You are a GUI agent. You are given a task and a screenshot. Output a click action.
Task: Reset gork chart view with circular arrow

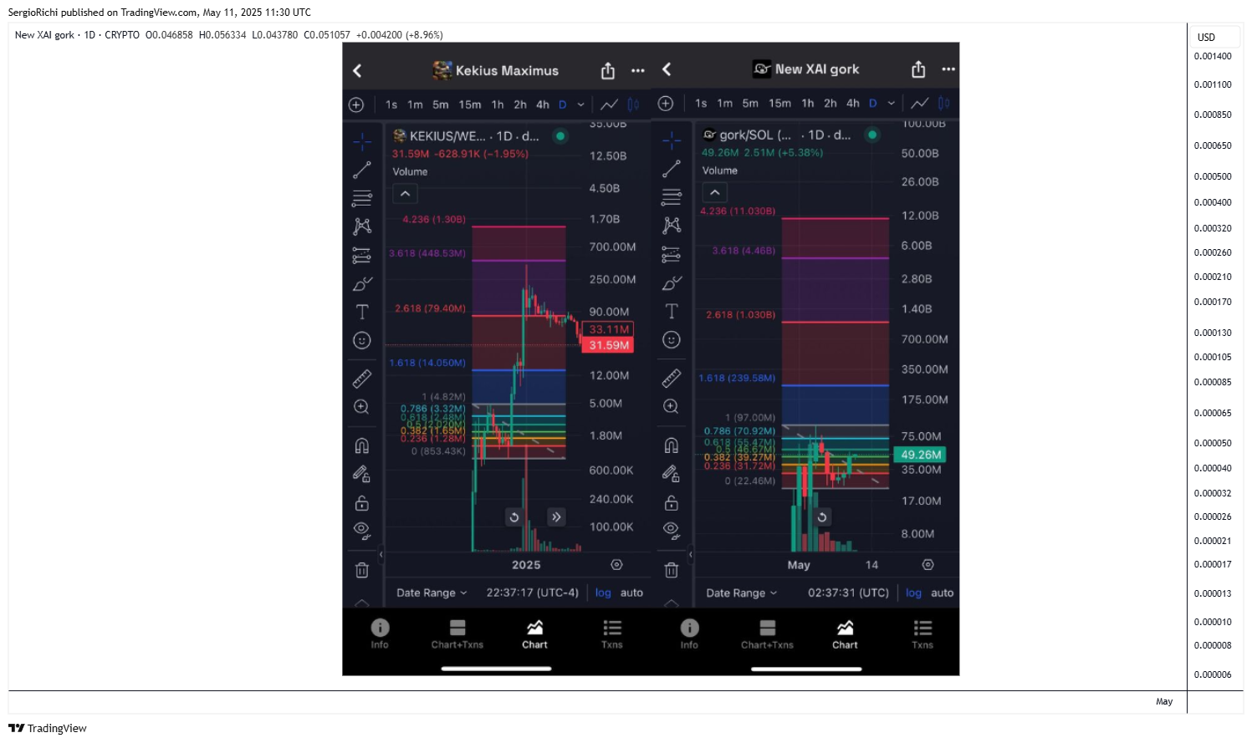[822, 517]
